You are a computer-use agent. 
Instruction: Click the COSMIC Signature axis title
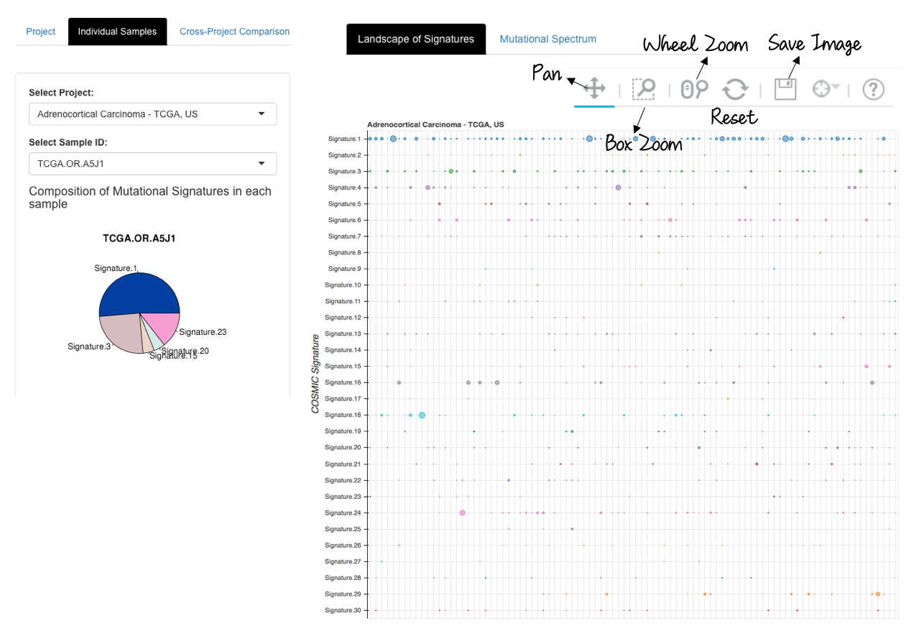315,374
